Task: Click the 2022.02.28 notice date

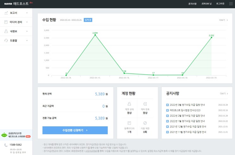Action: [223, 105]
